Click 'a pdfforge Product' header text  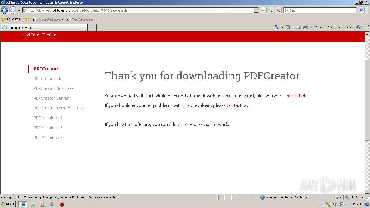tap(40, 35)
